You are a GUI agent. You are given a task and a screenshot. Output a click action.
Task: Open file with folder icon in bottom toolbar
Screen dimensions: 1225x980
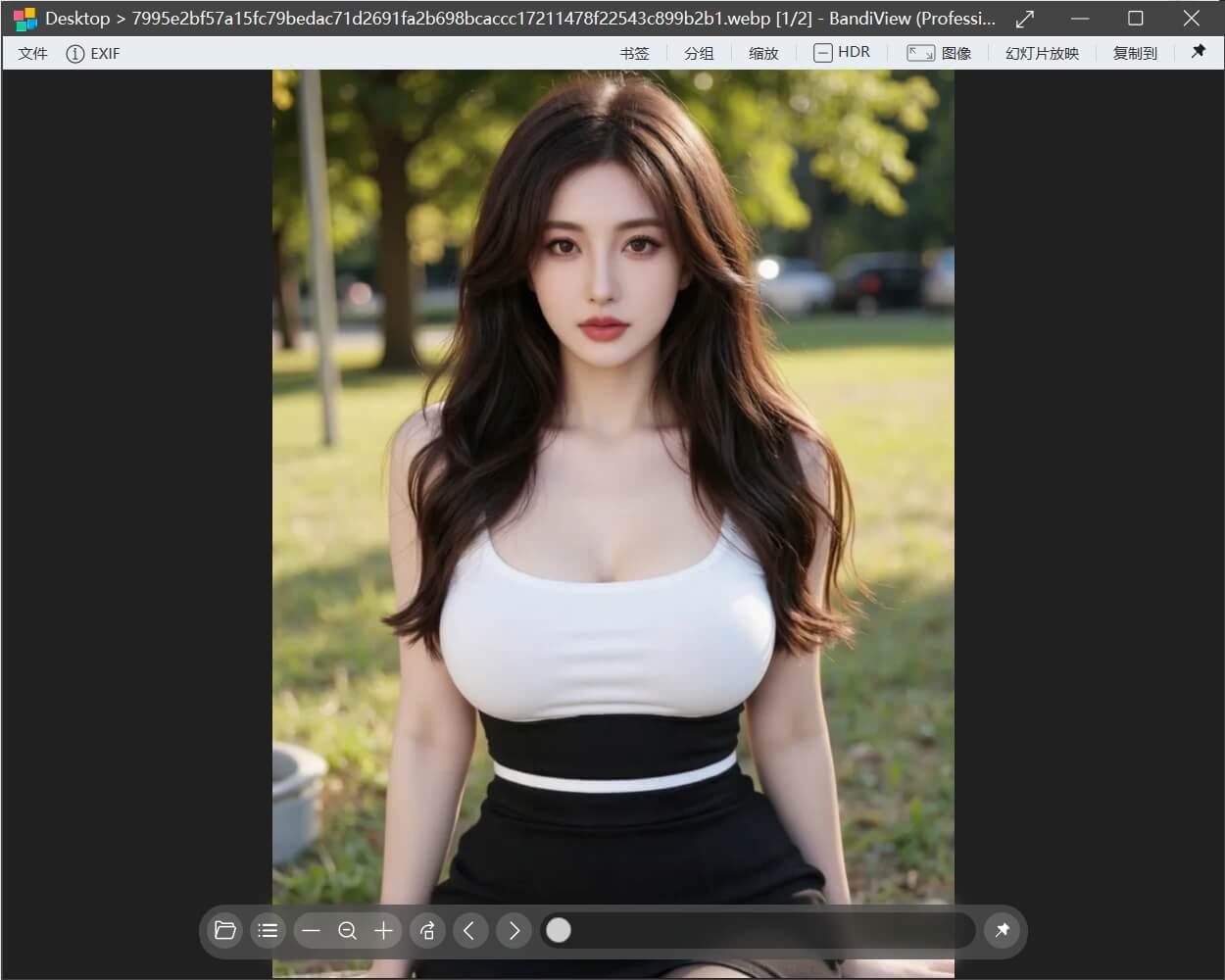click(225, 930)
